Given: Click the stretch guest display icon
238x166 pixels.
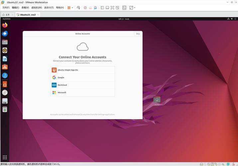Looking at the screenshot, I should 131,8.
